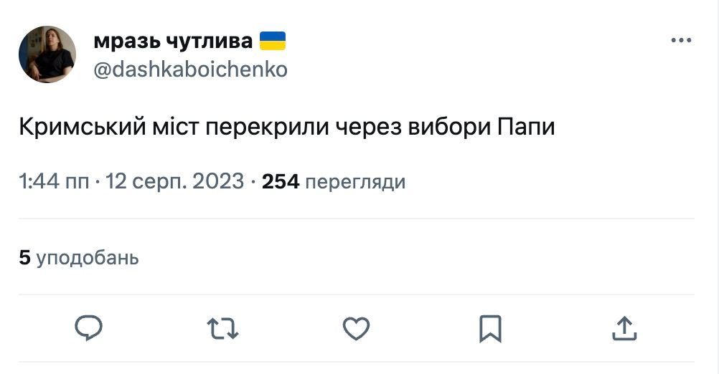
Task: Toggle the bookmark icon on the tweet
Action: coord(490,328)
